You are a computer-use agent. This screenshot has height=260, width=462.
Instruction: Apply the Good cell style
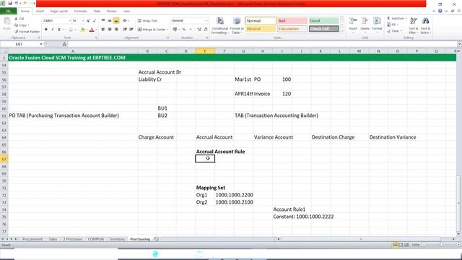[323, 21]
